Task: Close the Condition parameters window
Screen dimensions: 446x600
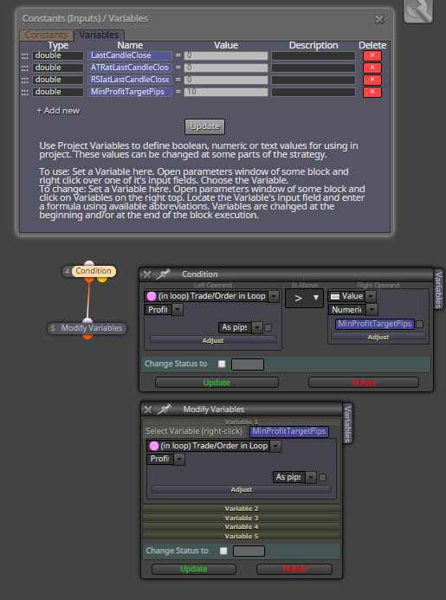Action: (147, 274)
